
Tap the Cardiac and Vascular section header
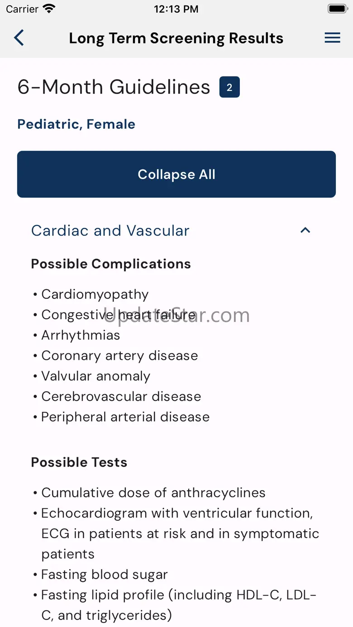[x=110, y=231]
